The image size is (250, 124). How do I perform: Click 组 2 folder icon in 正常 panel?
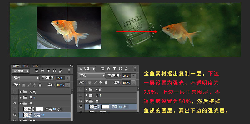click(91, 95)
